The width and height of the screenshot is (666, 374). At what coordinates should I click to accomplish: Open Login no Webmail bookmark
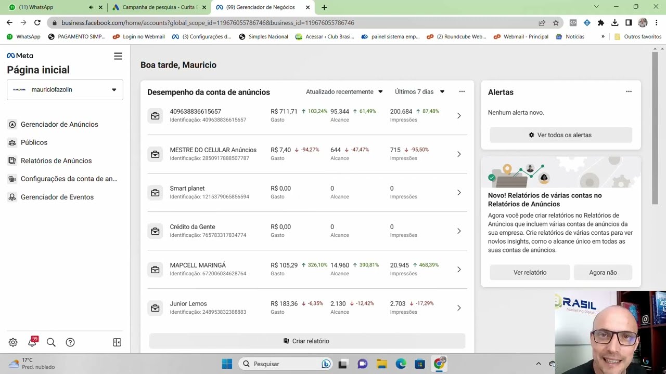coord(138,36)
